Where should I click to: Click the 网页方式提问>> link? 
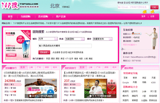tap(130, 45)
